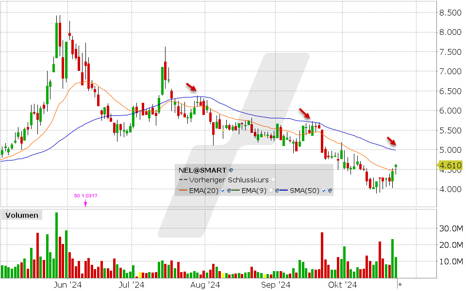Click the 6.000 price axis value
This screenshot has width=466, height=291.
pyautogui.click(x=450, y=111)
